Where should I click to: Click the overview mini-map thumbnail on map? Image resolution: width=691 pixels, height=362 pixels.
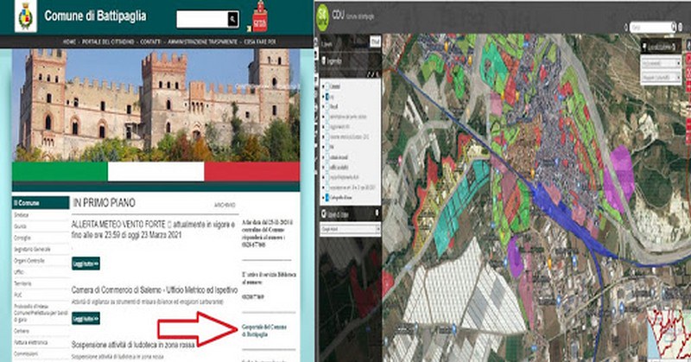tap(669, 335)
